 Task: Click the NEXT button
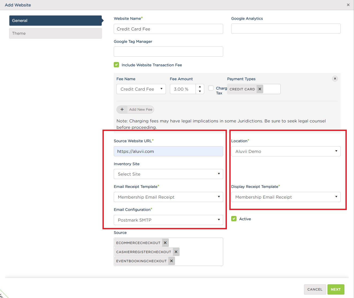point(336,289)
